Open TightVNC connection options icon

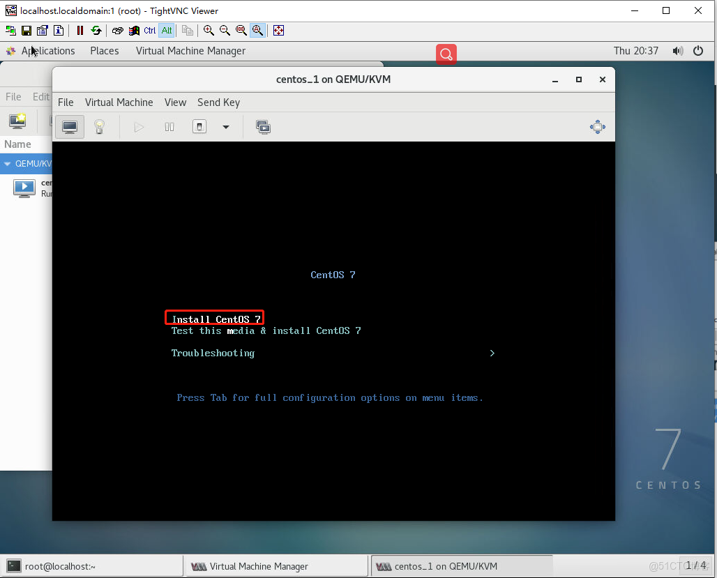click(x=43, y=31)
